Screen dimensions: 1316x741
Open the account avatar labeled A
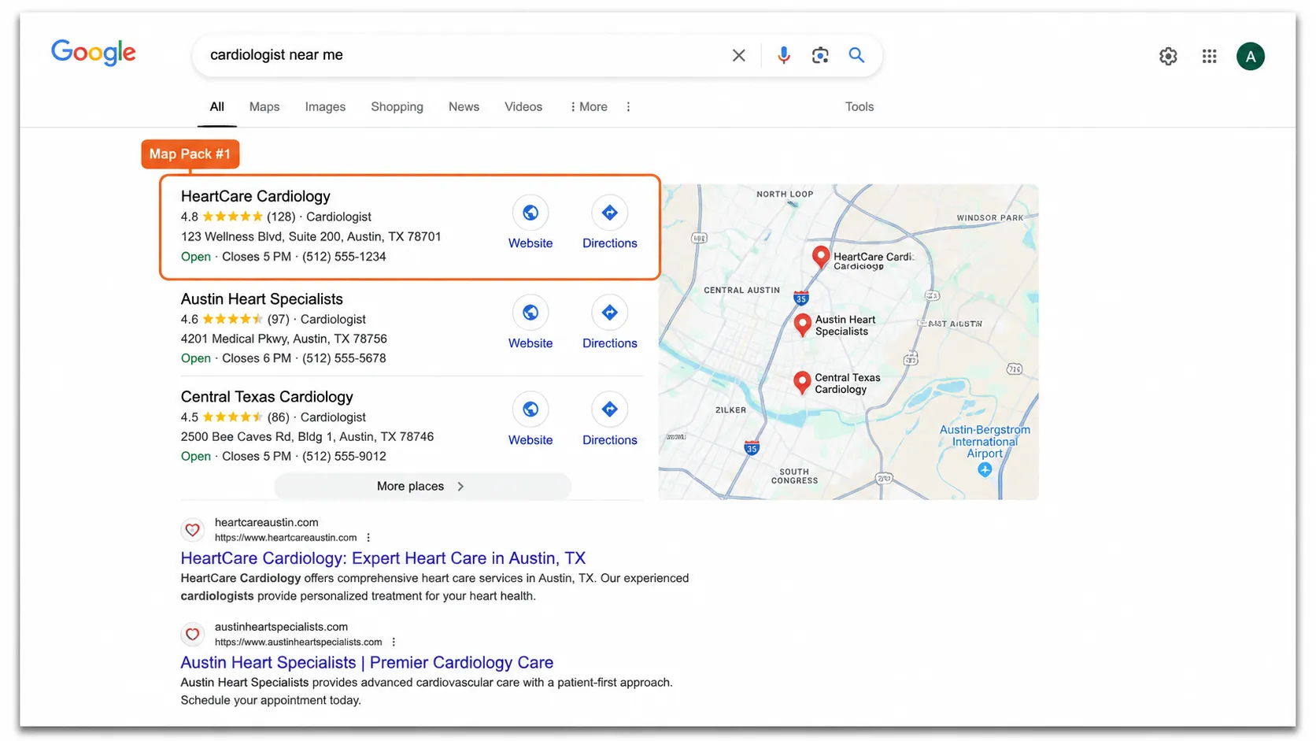(x=1250, y=56)
